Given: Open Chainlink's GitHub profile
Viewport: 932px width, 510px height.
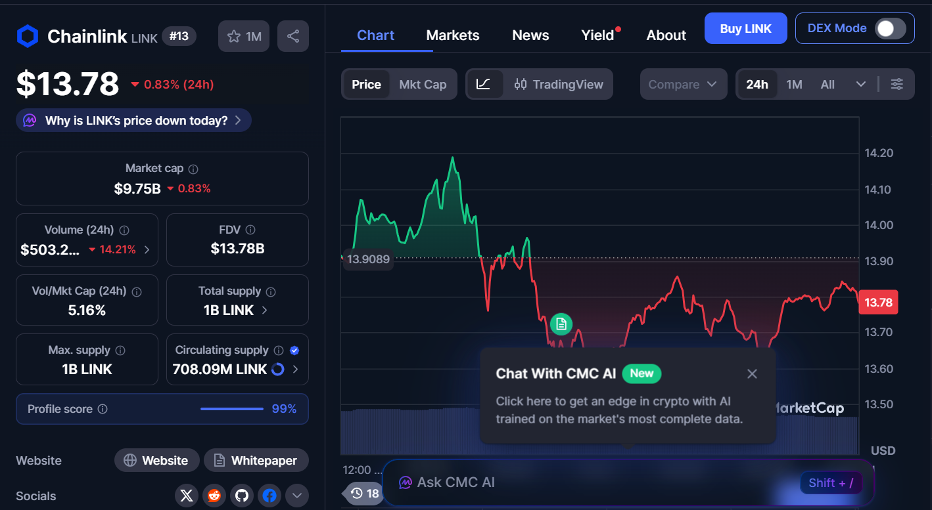Looking at the screenshot, I should tap(241, 496).
